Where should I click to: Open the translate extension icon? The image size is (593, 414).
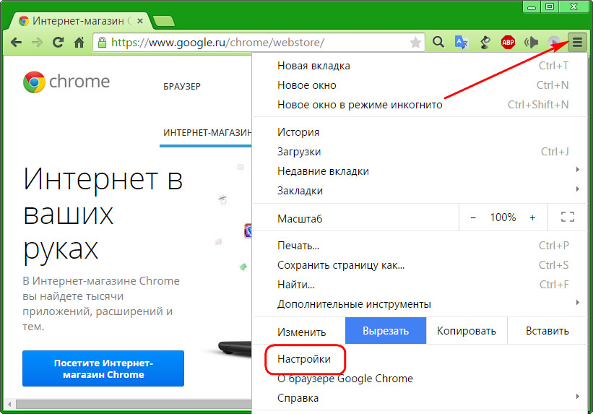(462, 42)
